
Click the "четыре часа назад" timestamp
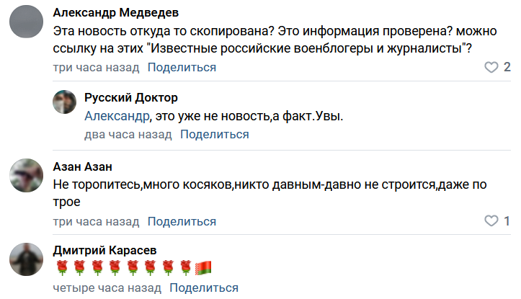pyautogui.click(x=107, y=287)
